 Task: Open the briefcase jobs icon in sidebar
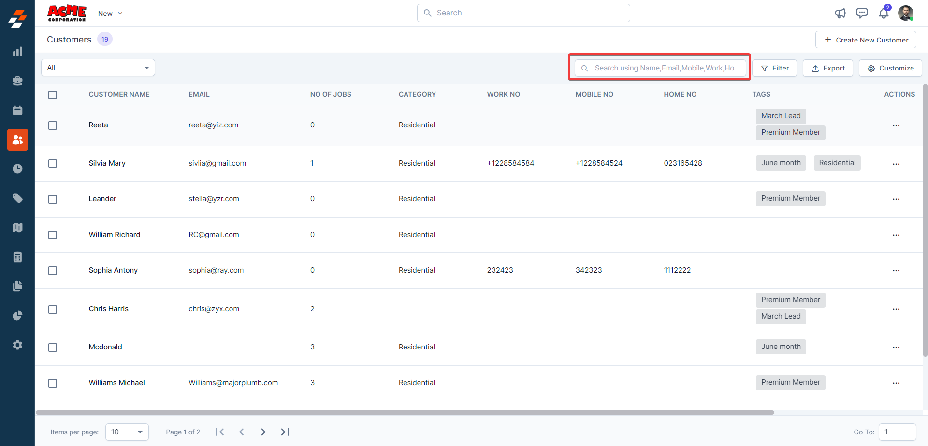pos(17,81)
